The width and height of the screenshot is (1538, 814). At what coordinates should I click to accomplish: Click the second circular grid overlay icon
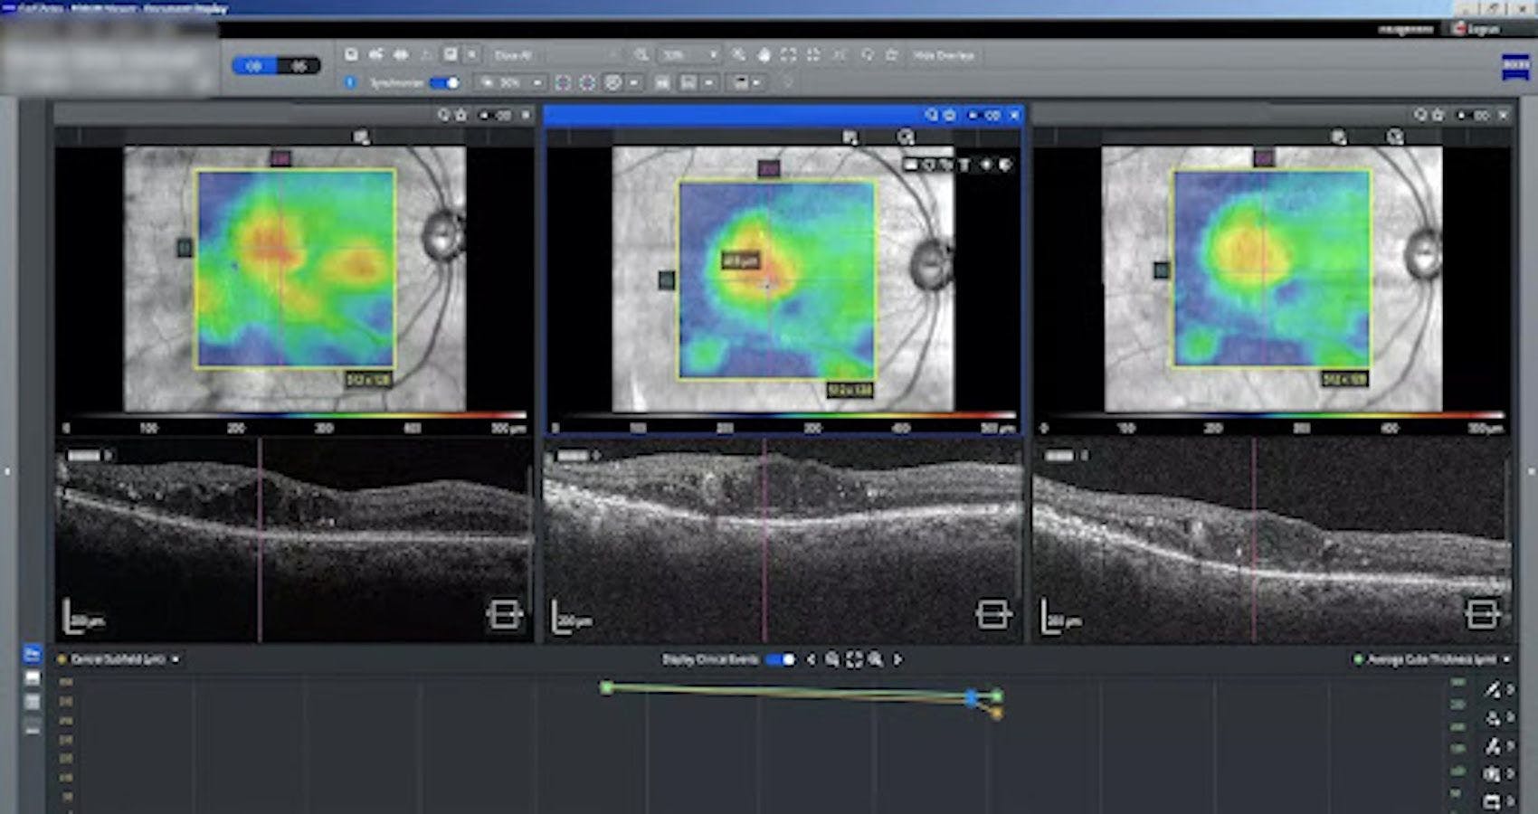click(587, 82)
